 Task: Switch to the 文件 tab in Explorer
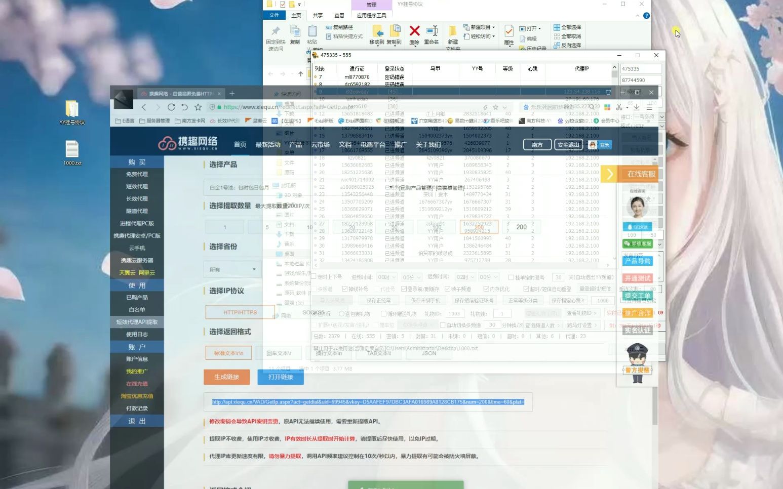click(274, 15)
